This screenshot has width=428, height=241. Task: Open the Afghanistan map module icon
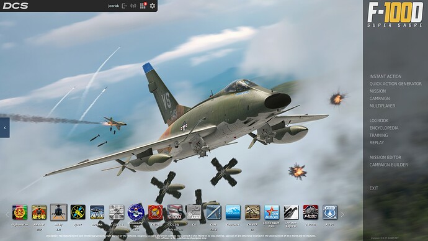pos(20,212)
